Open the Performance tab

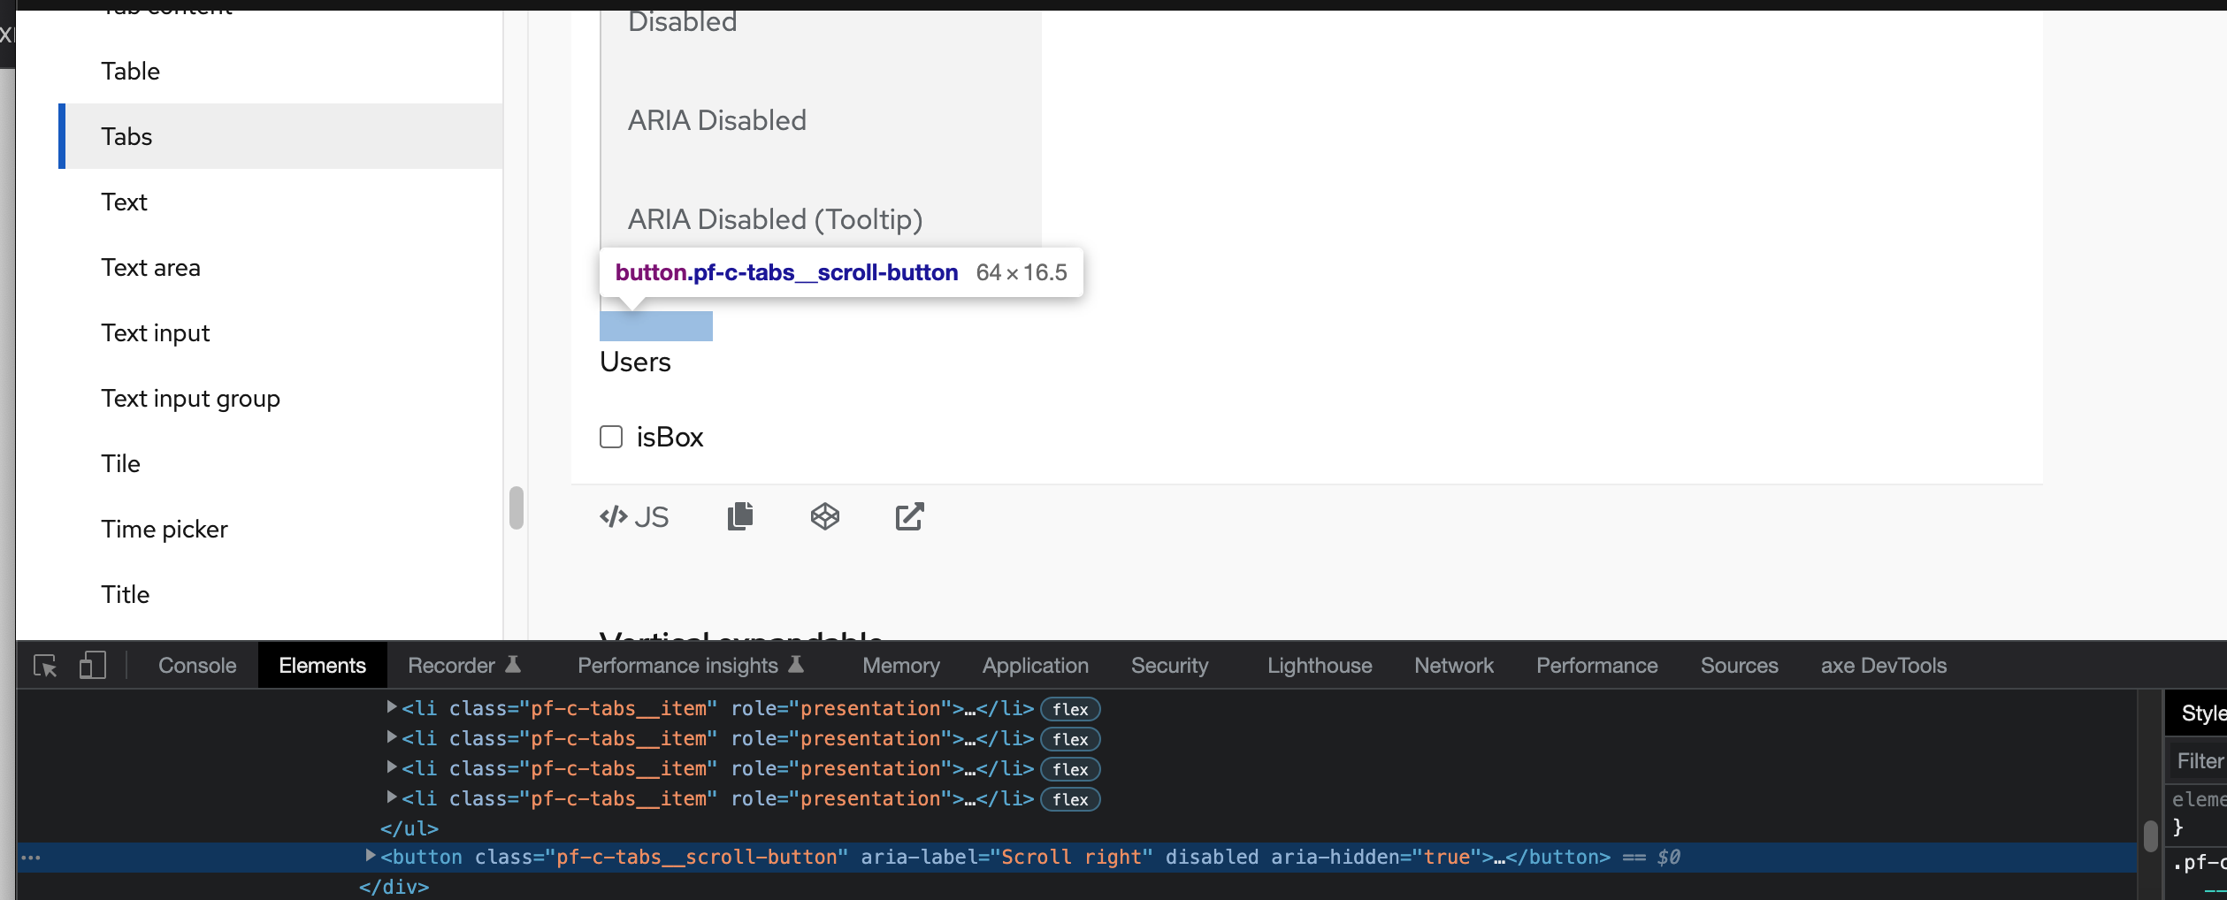(1597, 666)
